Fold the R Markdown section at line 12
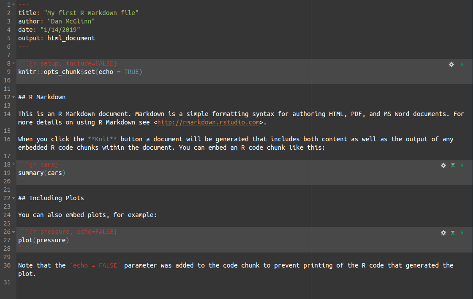The height and width of the screenshot is (299, 473). (x=14, y=97)
